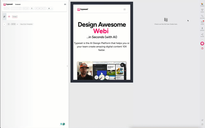This screenshot has height=128, width=205.
Task: Click the video speed badge 1.00
Action: 81,64
